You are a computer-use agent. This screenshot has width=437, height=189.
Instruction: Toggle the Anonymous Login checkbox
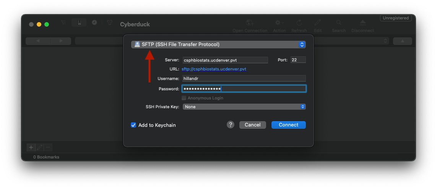coord(184,98)
